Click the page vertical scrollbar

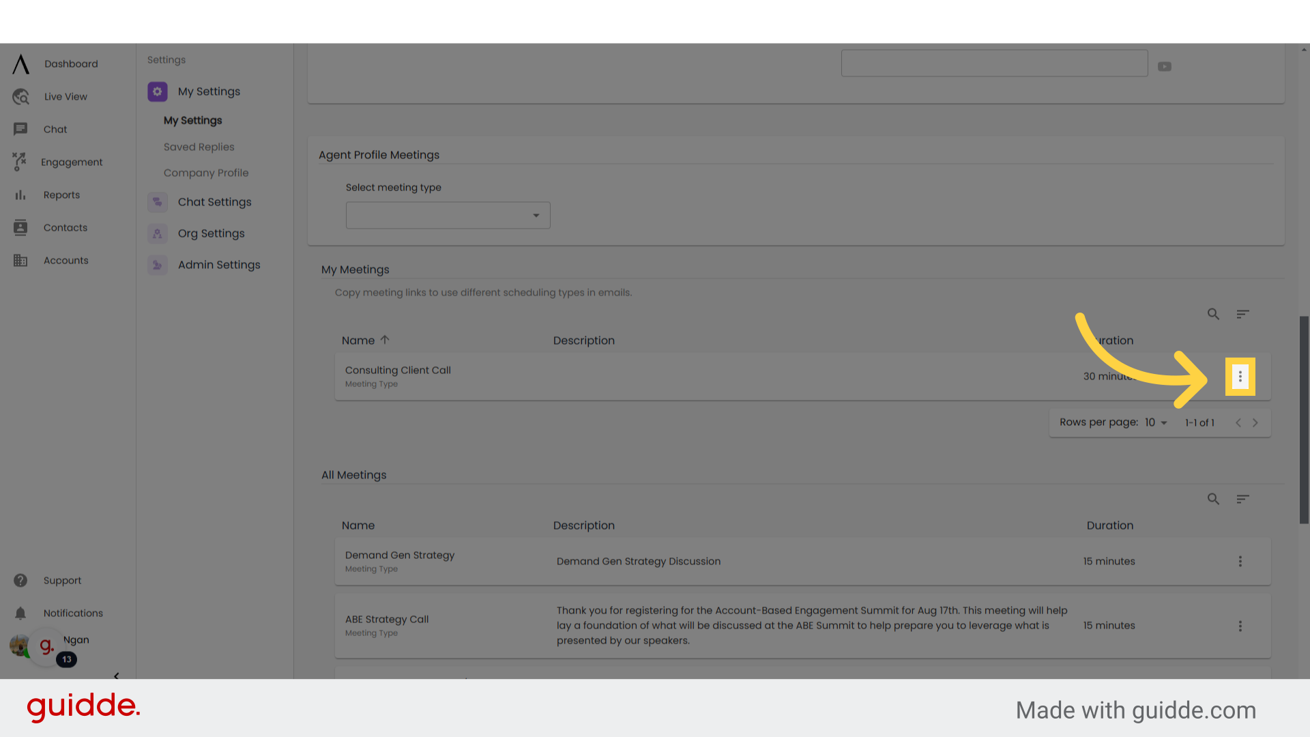(x=1304, y=420)
